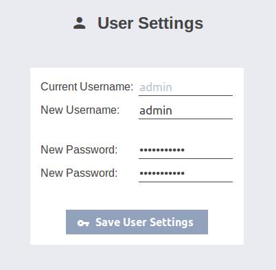Click the key icon on Save button
Image resolution: width=276 pixels, height=270 pixels.
(83, 223)
